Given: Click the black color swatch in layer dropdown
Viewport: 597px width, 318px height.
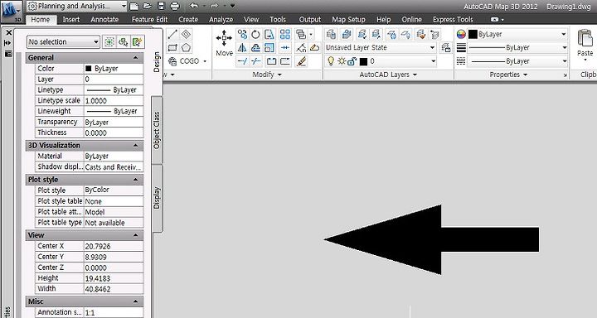Looking at the screenshot, I should point(364,60).
